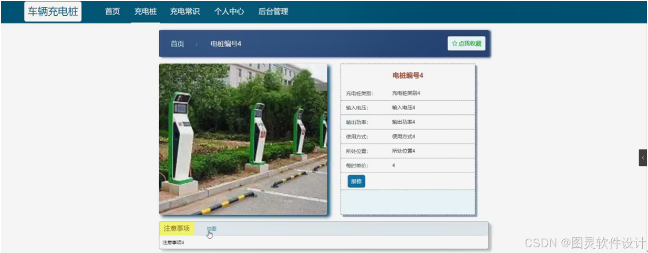This screenshot has height=253, width=648.
Task: Open the 首页 navigation menu item
Action: (x=112, y=12)
